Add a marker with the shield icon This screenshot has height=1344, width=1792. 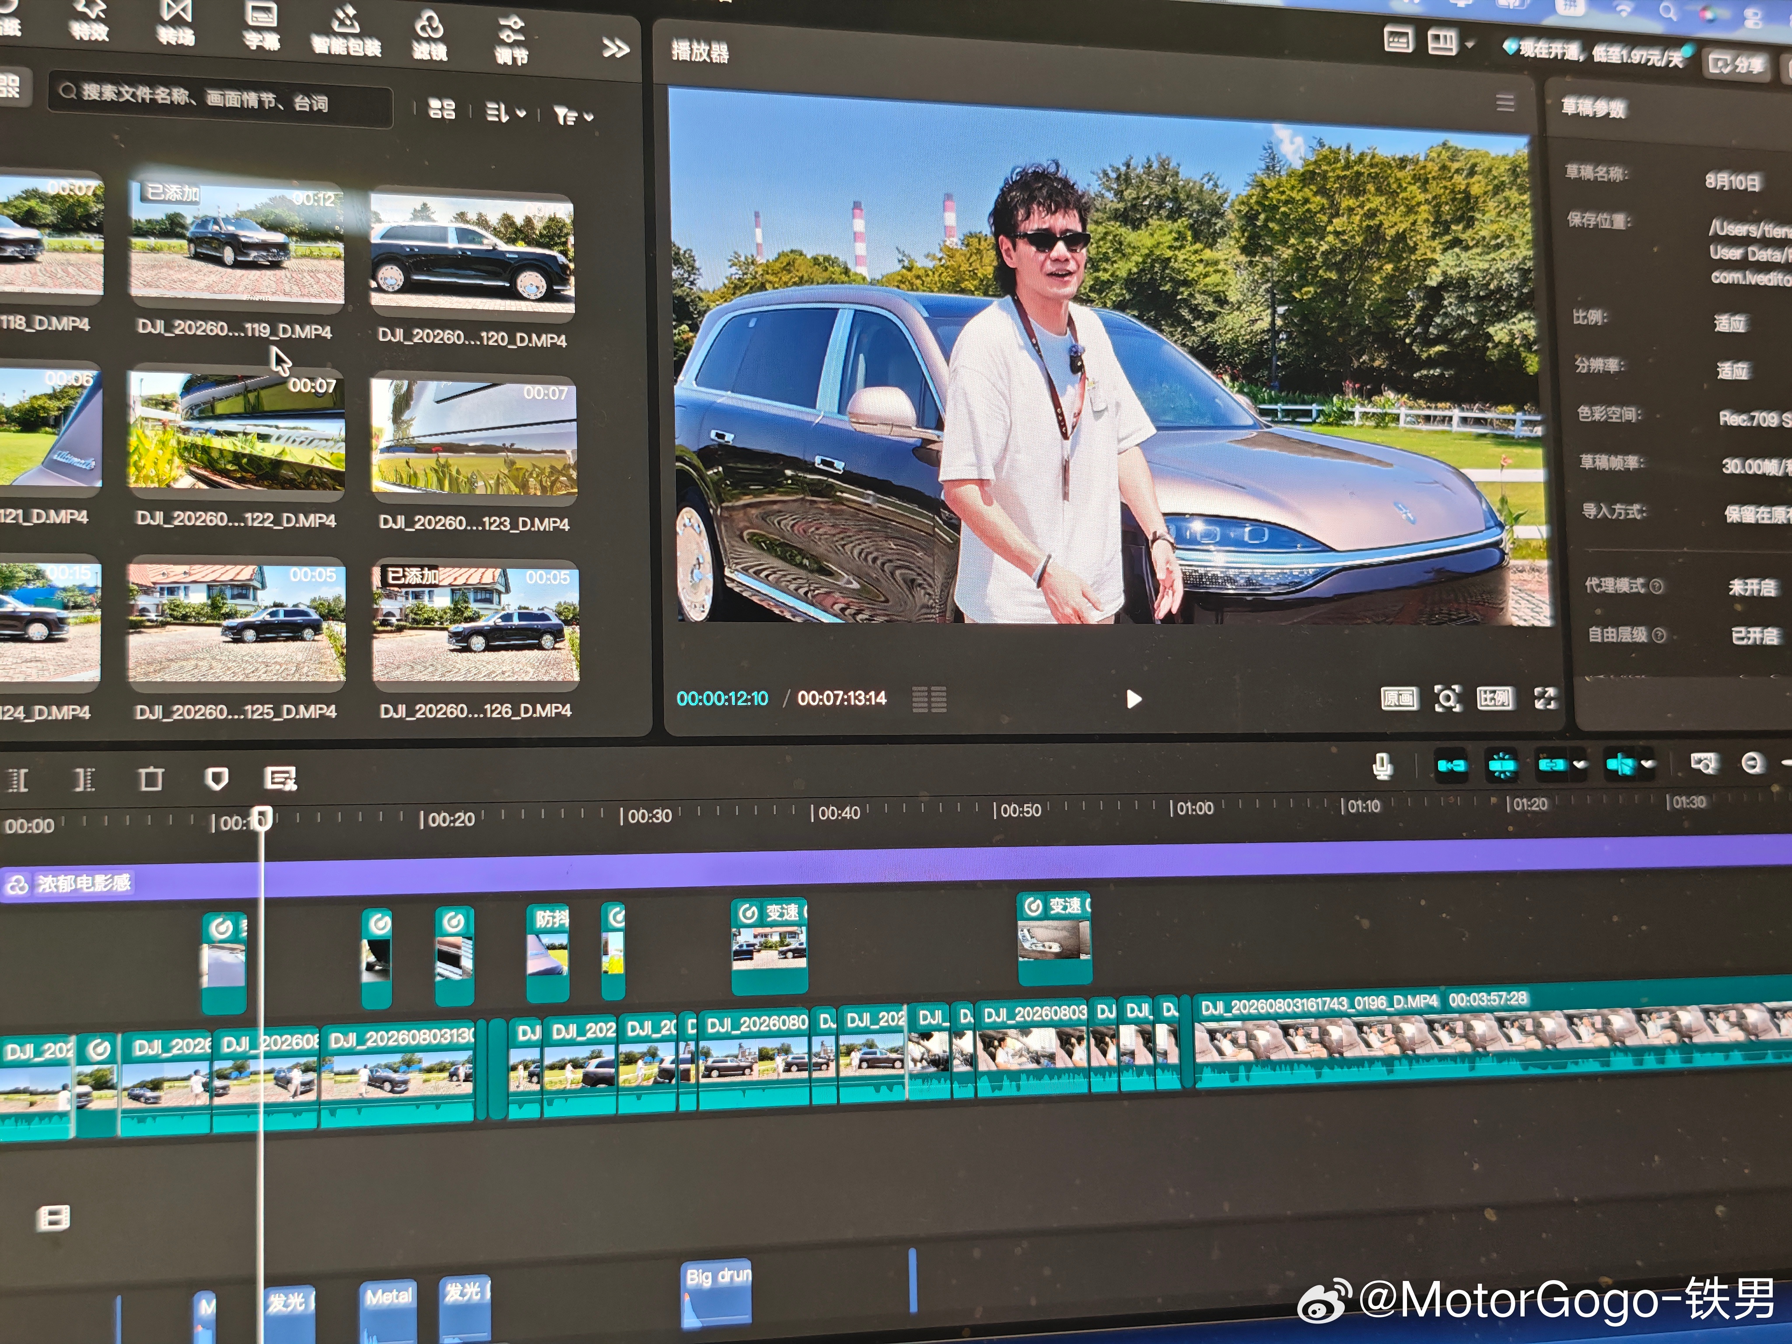216,779
